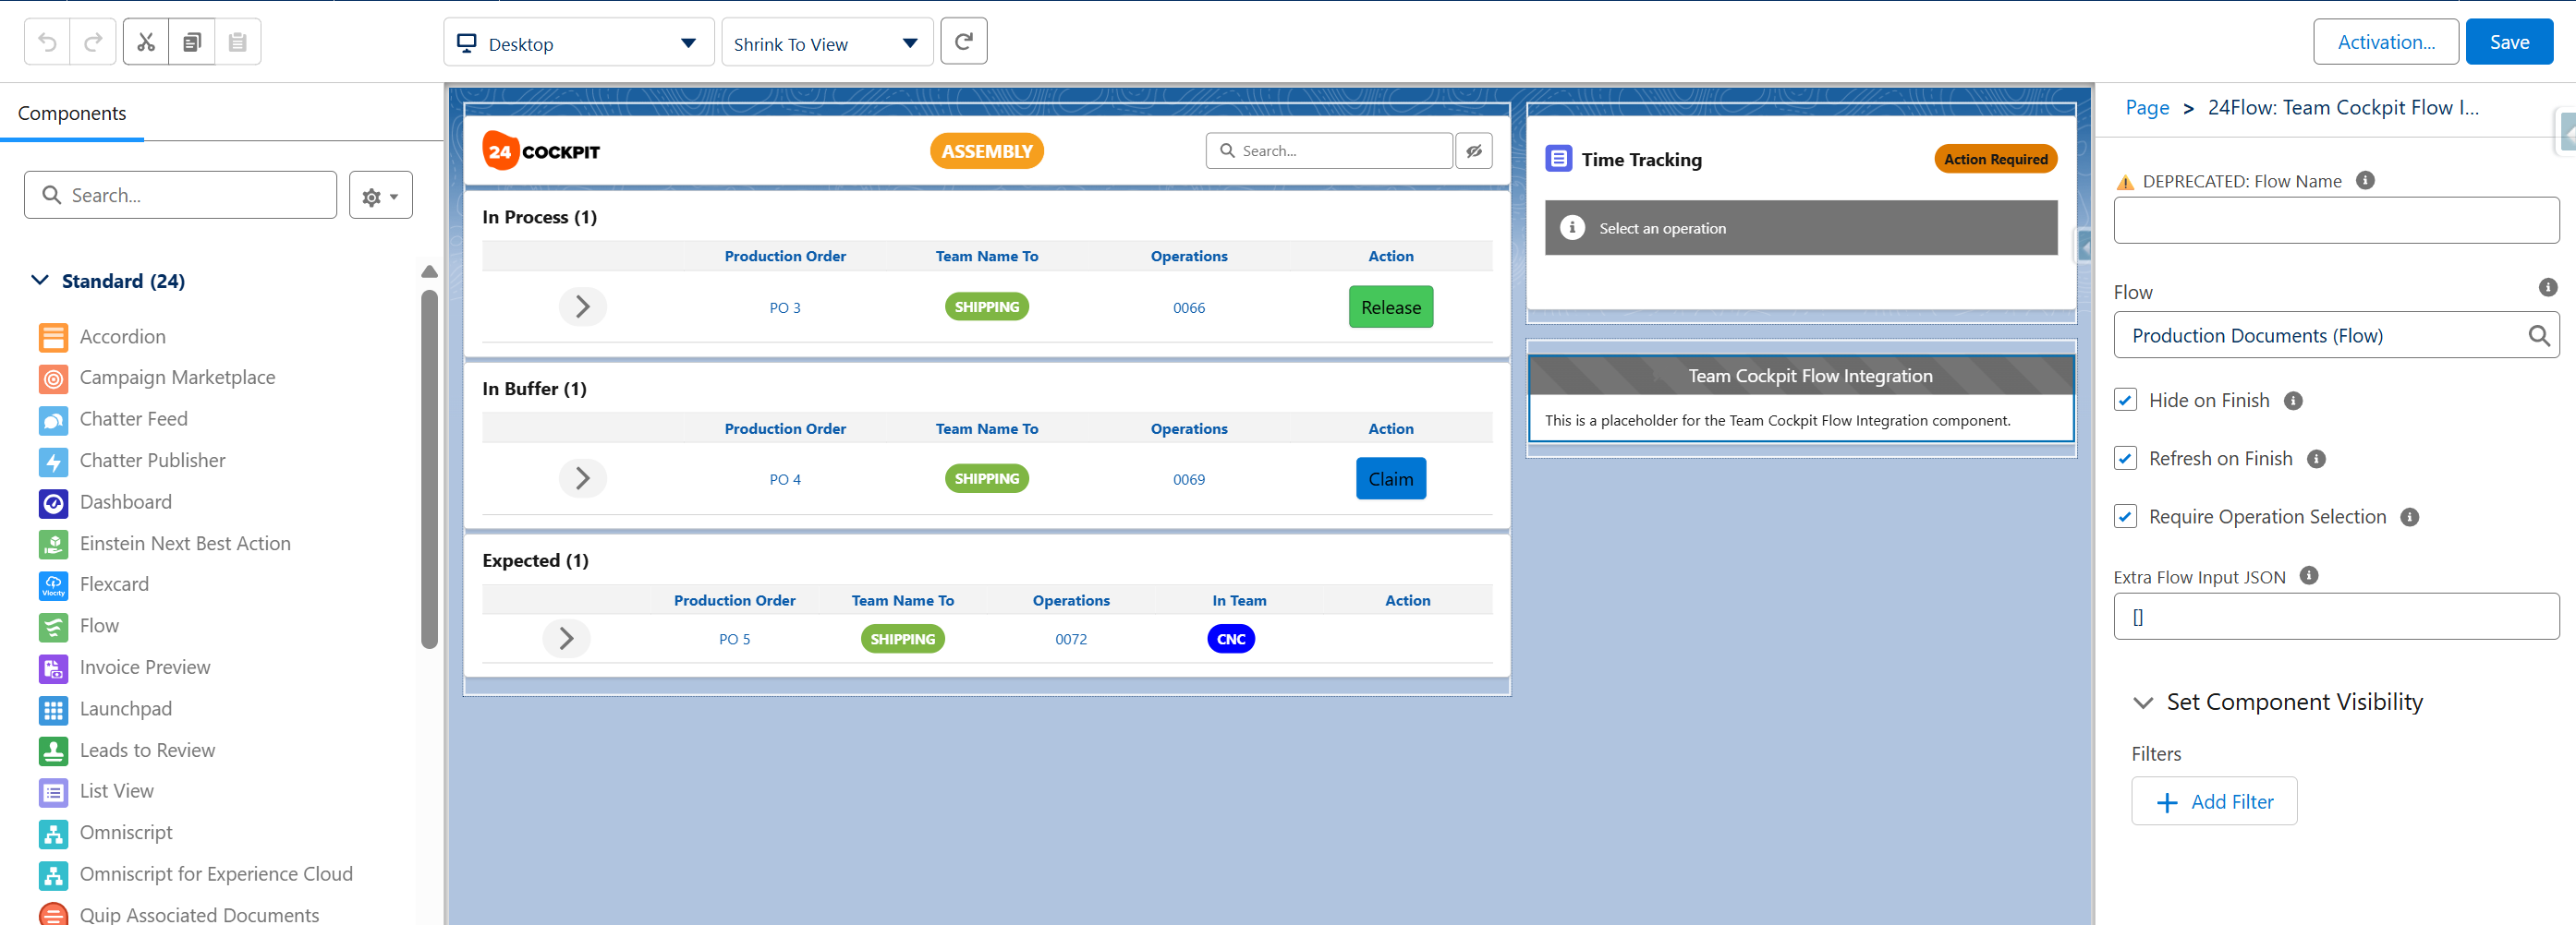
Task: Click the Team Cockpit Flow Integration placeholder
Action: coord(1801,399)
